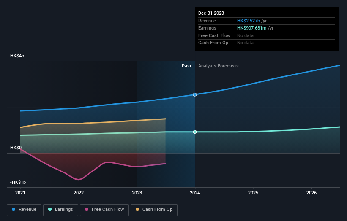Image resolution: width=347 pixels, height=221 pixels.
Task: Click the 2021 x-axis label
Action: click(20, 193)
